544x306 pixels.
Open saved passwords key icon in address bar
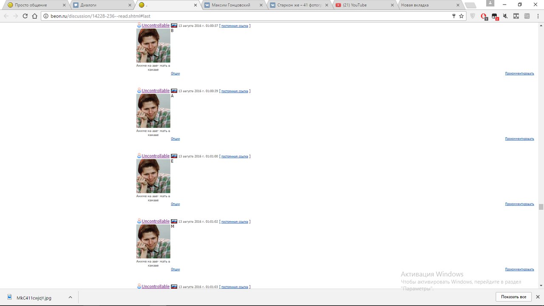click(x=454, y=16)
